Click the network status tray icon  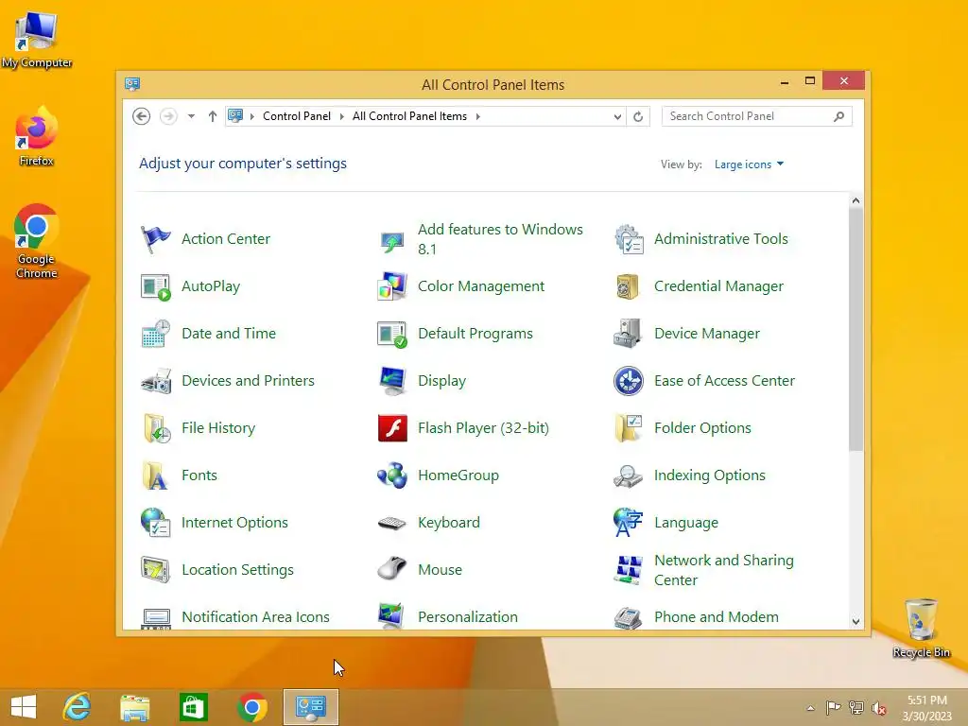click(x=856, y=708)
